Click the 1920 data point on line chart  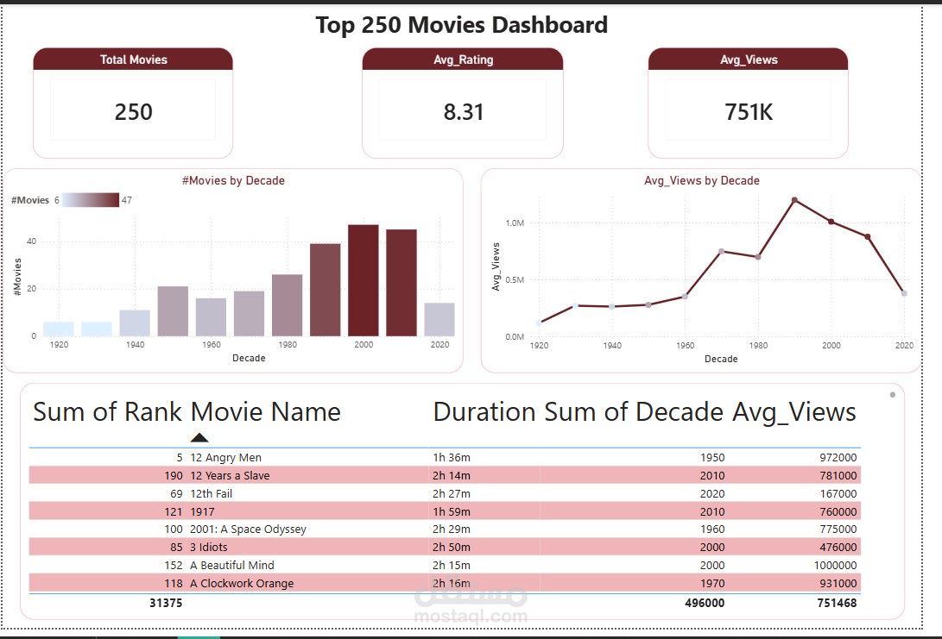539,323
